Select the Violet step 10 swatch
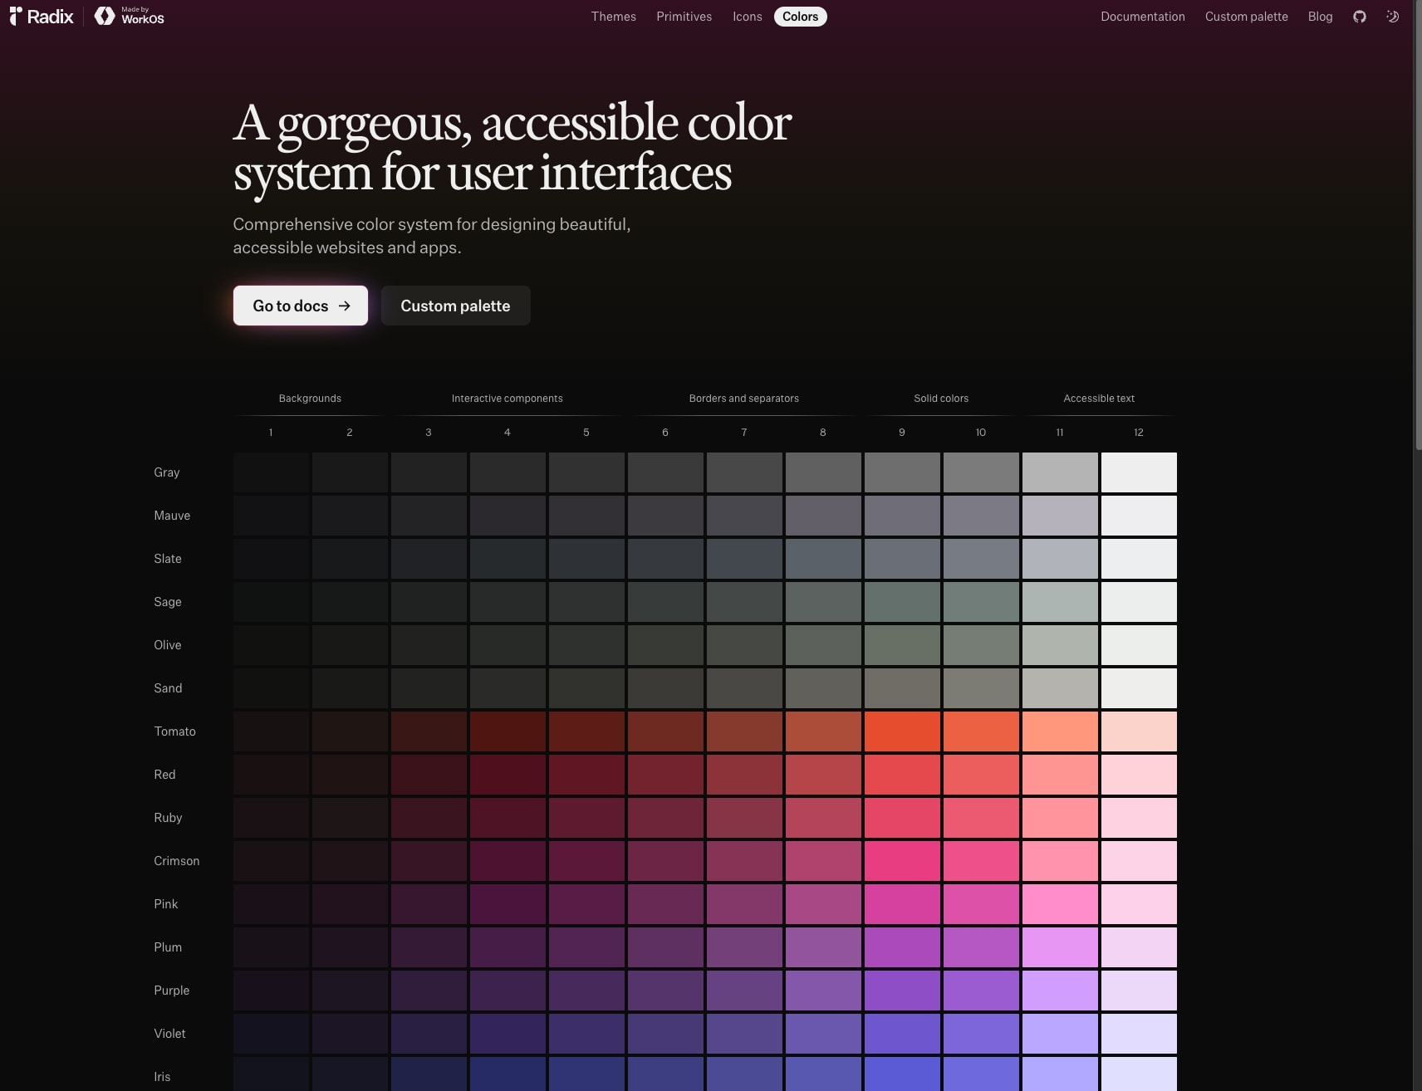The height and width of the screenshot is (1091, 1422). point(981,1034)
